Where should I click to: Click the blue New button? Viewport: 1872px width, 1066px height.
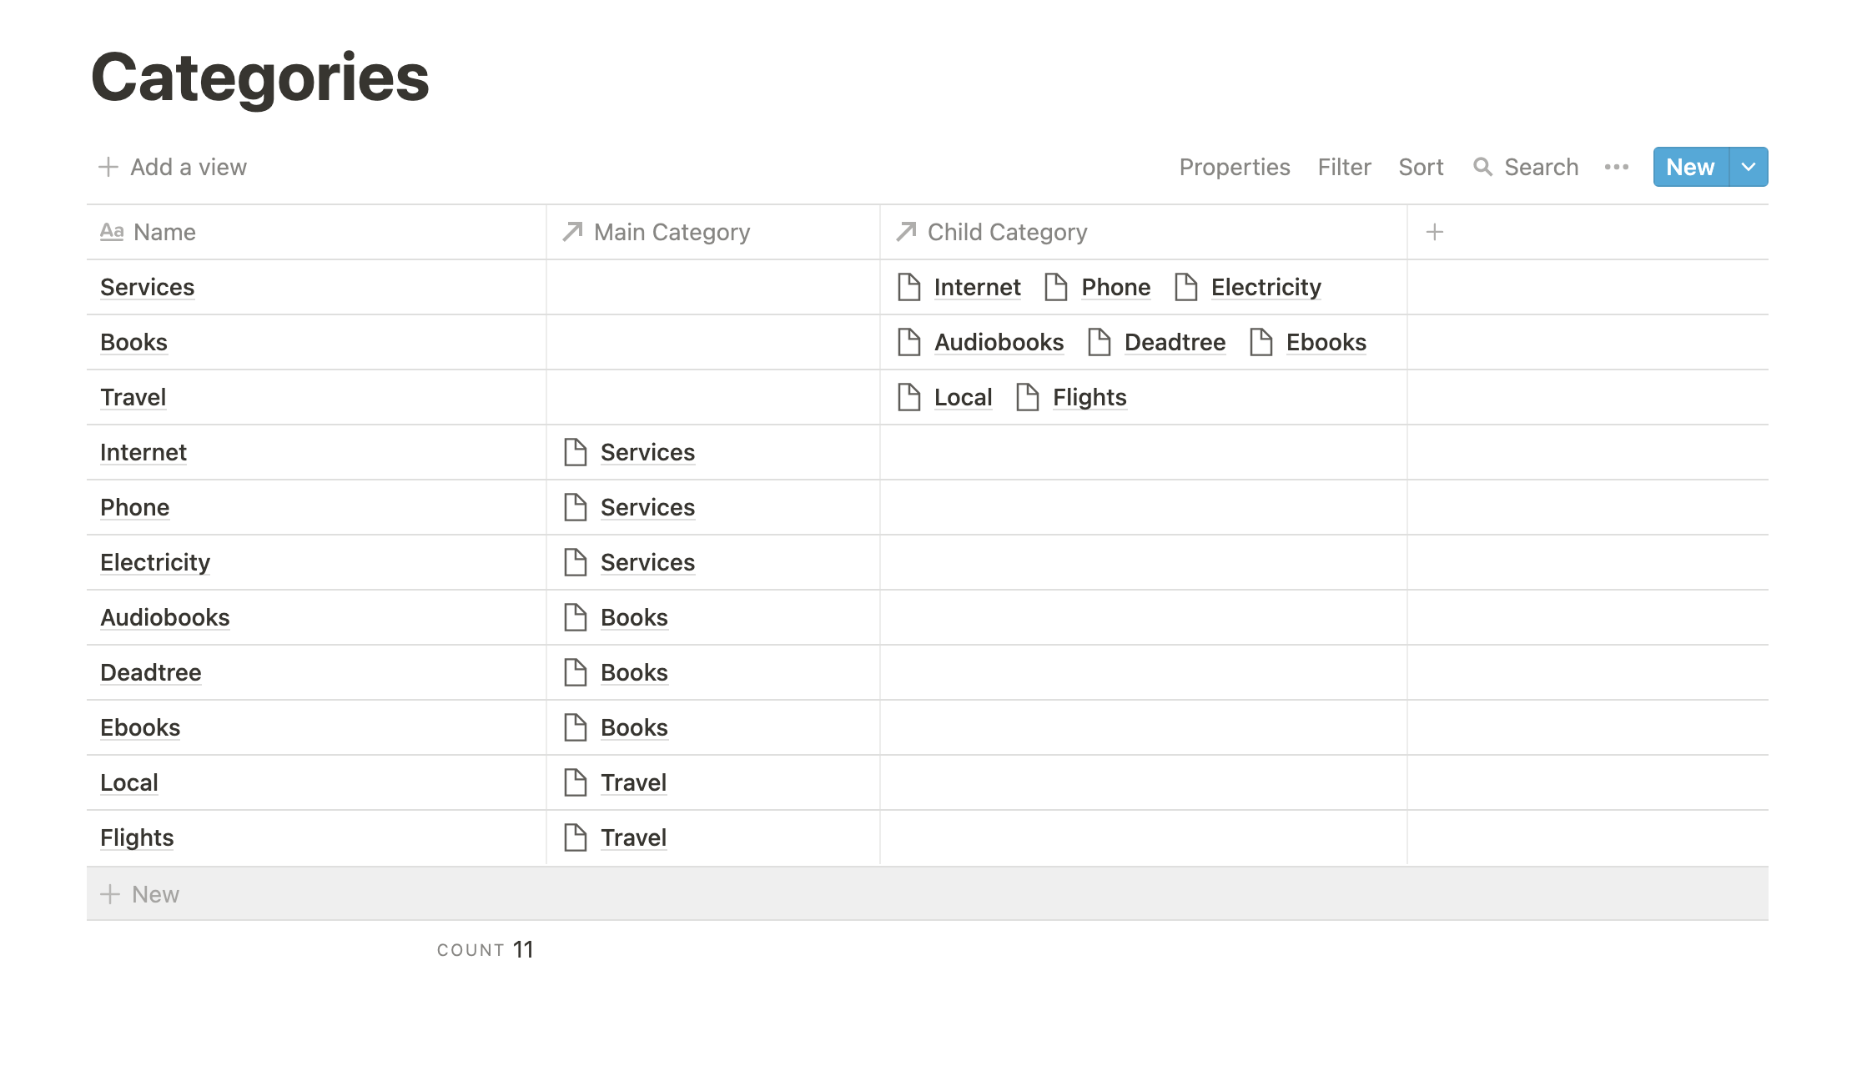click(x=1691, y=167)
